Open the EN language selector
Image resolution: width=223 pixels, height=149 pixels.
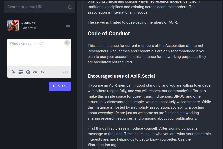click(42, 72)
